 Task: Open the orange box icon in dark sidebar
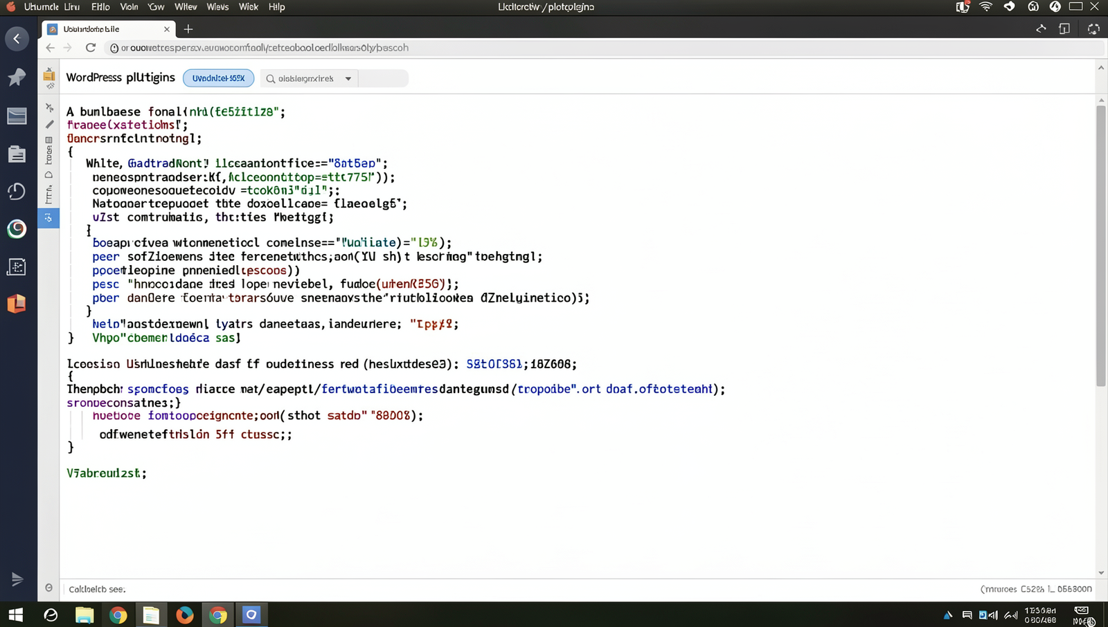[17, 304]
